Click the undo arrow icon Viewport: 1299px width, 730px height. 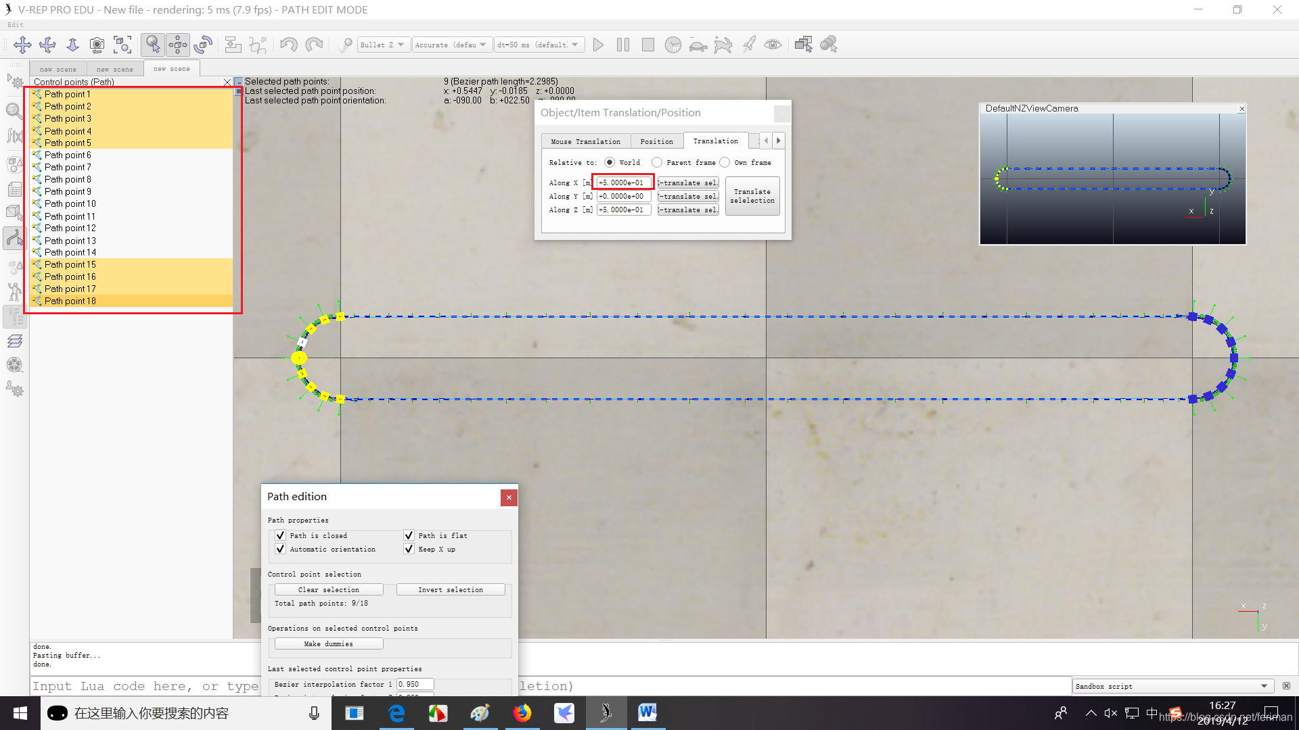(x=289, y=45)
